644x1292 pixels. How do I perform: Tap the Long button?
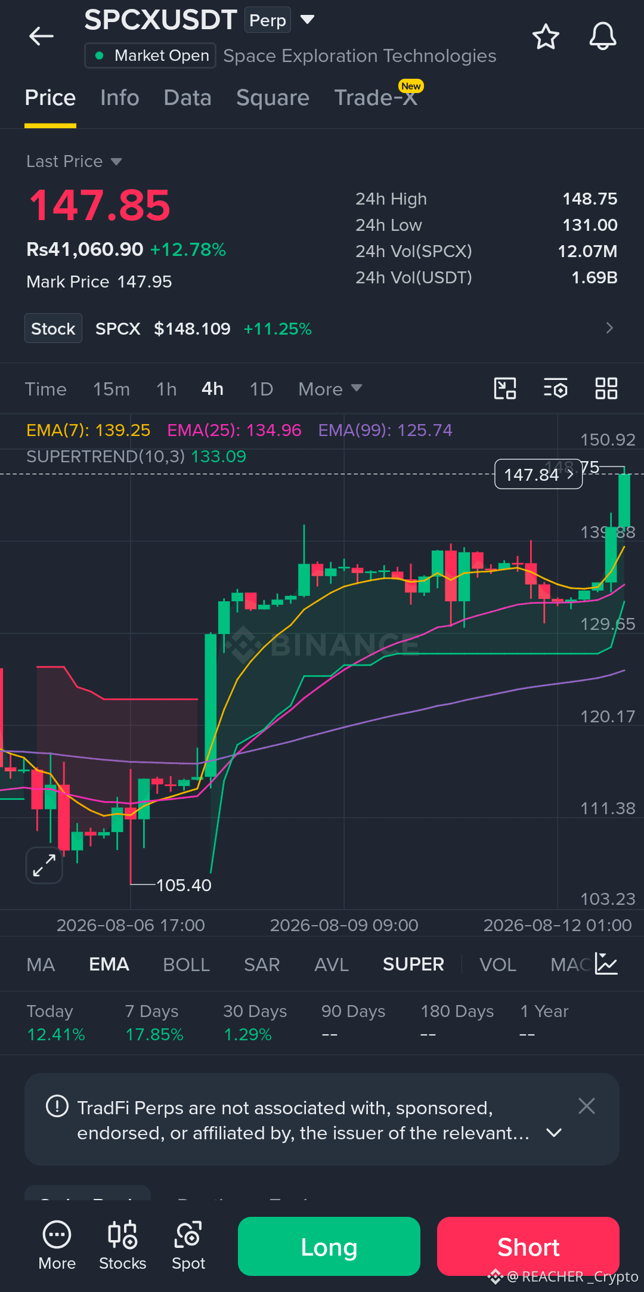point(329,1246)
